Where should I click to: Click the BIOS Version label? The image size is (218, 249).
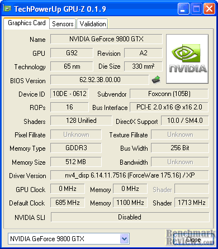pos(28,81)
